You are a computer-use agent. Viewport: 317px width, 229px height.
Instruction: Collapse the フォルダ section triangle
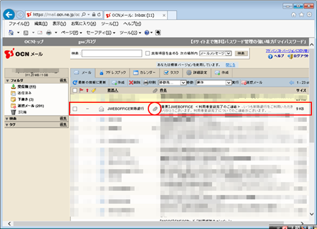pyautogui.click(x=8, y=81)
